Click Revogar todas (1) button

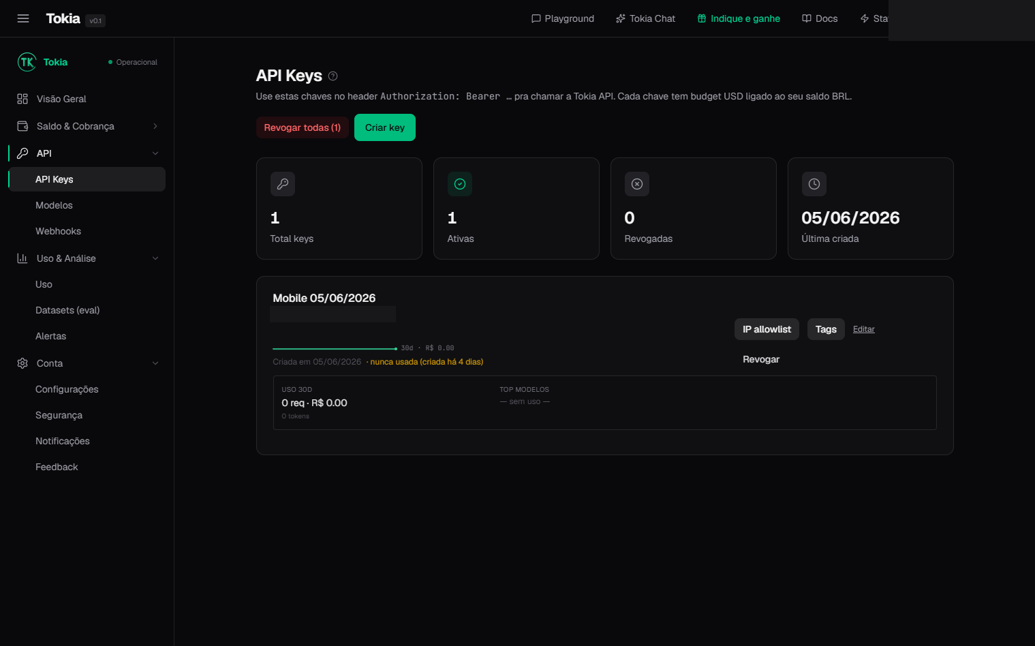click(303, 127)
